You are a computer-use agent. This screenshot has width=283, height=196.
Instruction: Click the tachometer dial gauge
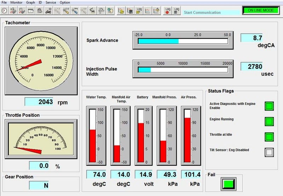click(41, 61)
